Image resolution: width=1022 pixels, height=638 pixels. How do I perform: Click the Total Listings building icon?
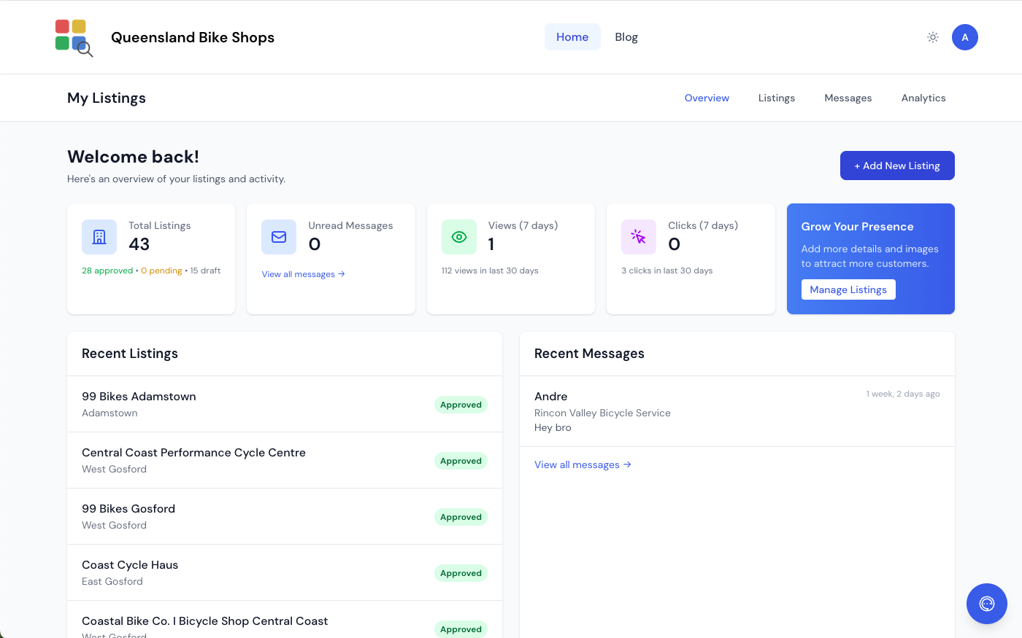pos(99,237)
